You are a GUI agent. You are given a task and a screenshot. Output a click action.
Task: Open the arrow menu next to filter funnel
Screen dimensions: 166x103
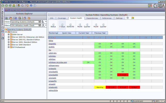click(x=46, y=25)
